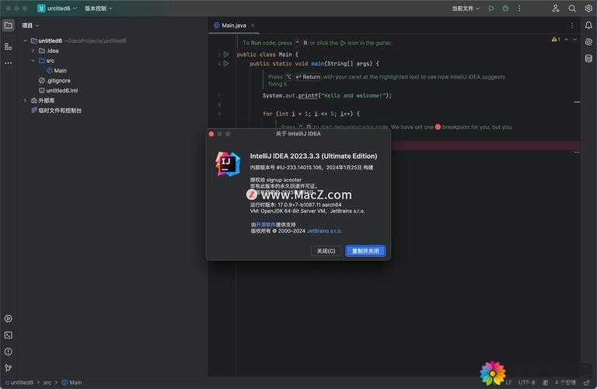Go to previous highlighted problem arrow
Screen dimensions: 597x389
click(x=566, y=39)
